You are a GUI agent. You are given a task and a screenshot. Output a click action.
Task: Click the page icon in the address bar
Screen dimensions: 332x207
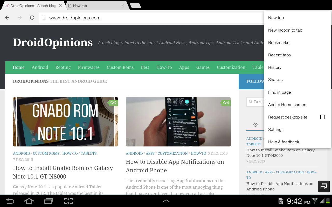pos(44,18)
